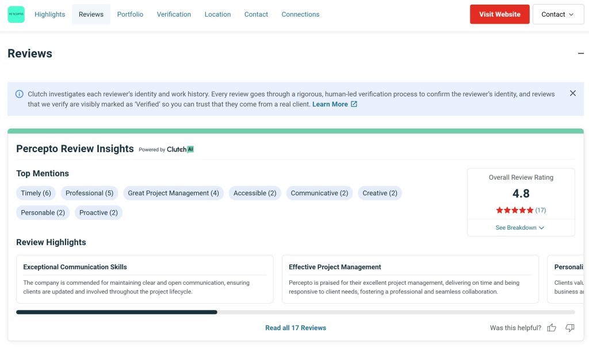This screenshot has width=589, height=349.
Task: Switch to the Verification tab
Action: click(174, 14)
